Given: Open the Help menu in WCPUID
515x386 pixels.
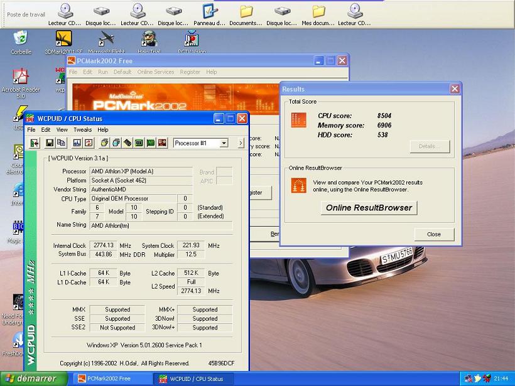Looking at the screenshot, I should coord(103,130).
